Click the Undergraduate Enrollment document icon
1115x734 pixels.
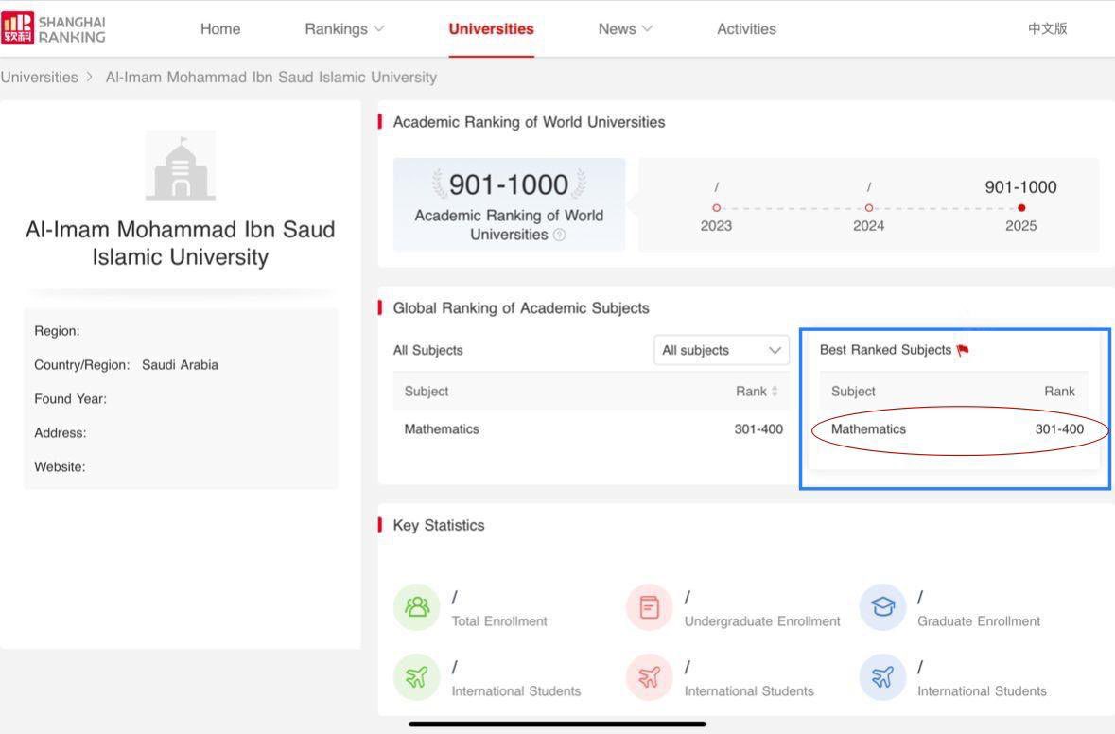tap(649, 607)
